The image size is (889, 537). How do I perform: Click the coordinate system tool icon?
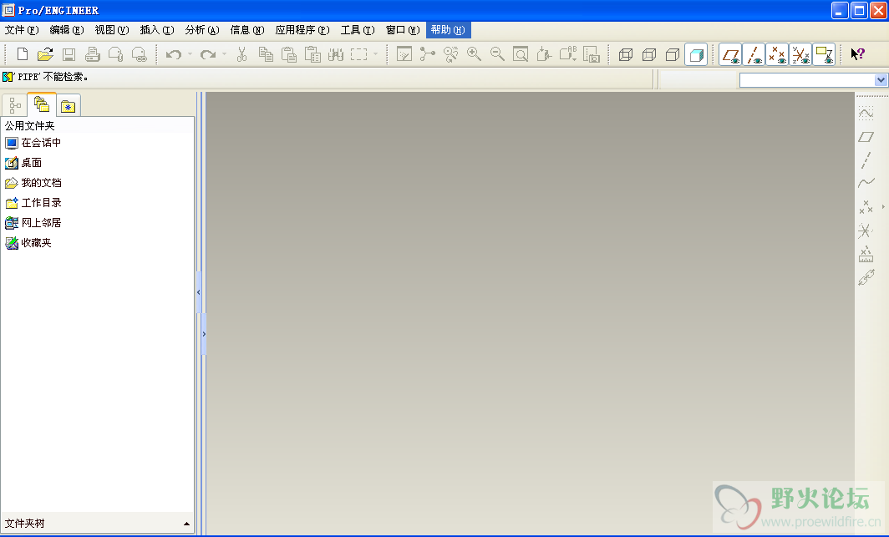pos(866,231)
